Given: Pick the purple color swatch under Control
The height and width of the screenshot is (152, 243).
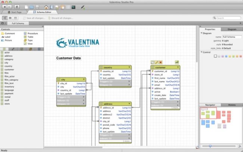Looking at the screenshot, I should [222, 56].
